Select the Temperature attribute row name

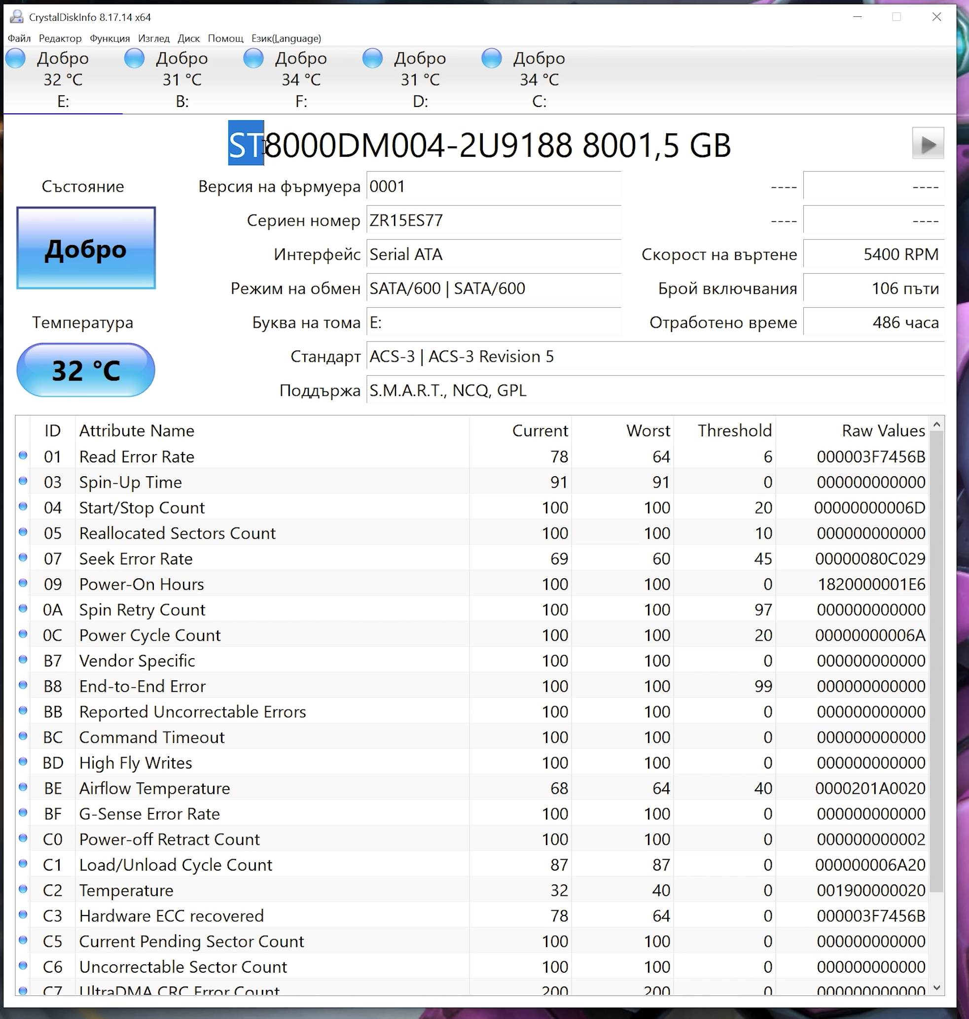pyautogui.click(x=126, y=890)
